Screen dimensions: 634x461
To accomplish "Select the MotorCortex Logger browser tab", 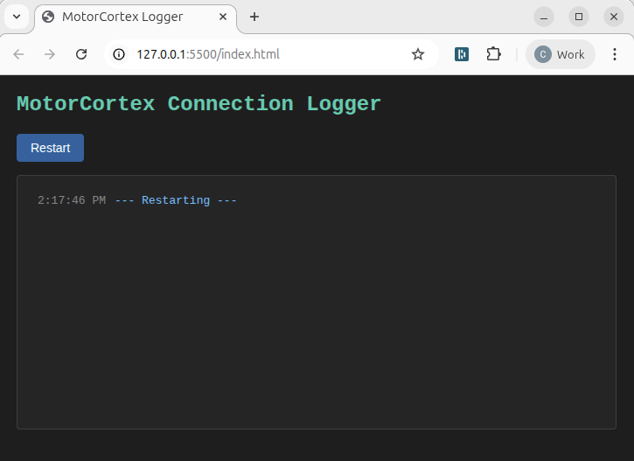I will (x=122, y=17).
